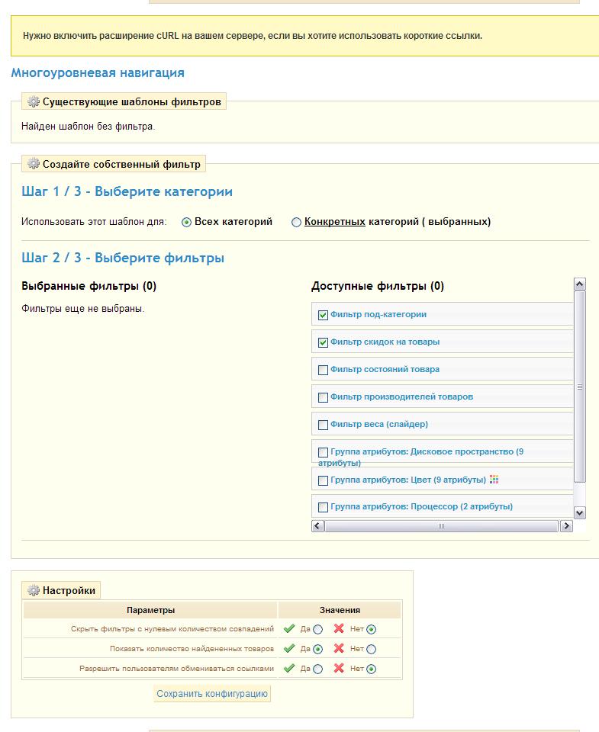Check Фильтр состояний товара checkbox
599x732 pixels.
tap(323, 371)
